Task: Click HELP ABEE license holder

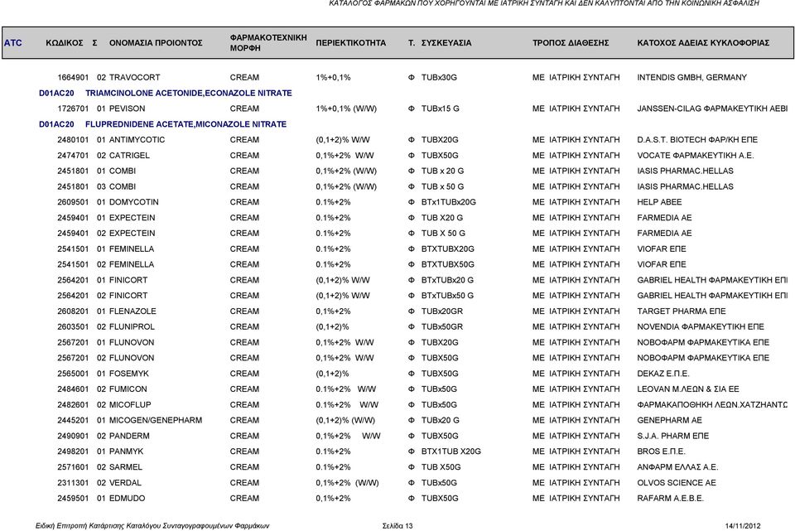Action: (659, 202)
